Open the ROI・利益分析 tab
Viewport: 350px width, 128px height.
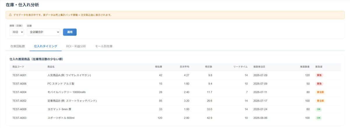(76, 46)
